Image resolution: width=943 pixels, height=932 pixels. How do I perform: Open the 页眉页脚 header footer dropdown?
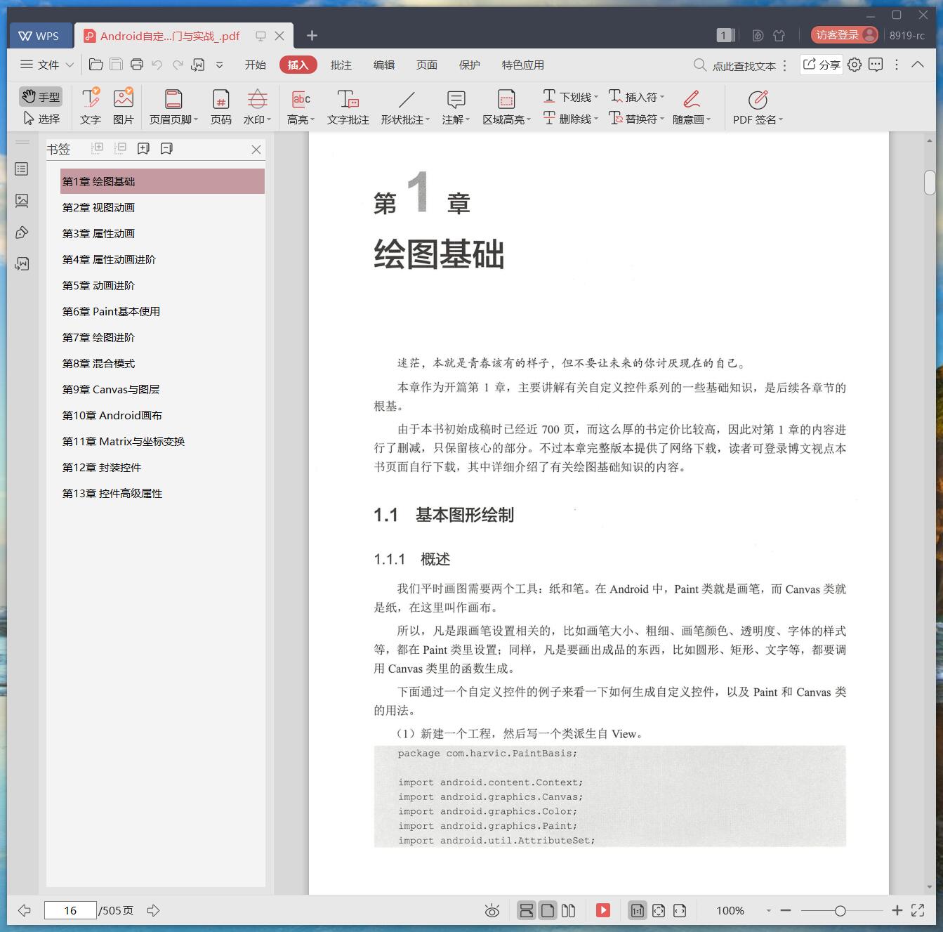coord(173,107)
